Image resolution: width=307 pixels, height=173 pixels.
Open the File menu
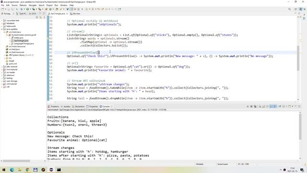tap(2, 5)
